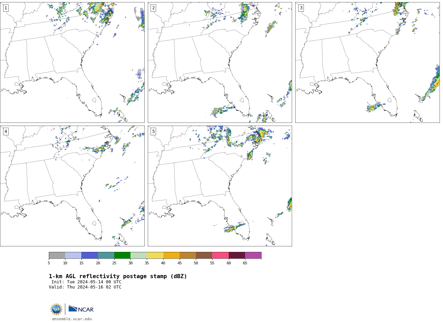Click the colorbar tick label 10
This screenshot has width=443, height=323.
[65, 263]
